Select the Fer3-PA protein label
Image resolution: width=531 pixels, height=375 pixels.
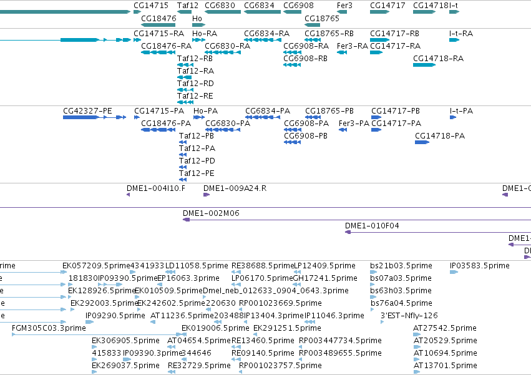coord(354,124)
